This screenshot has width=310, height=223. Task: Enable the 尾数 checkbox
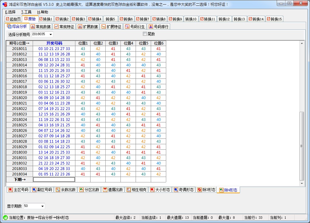tap(144, 34)
